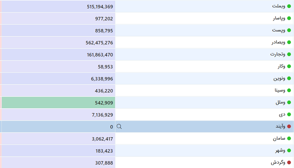Click the highlighted green value 542,909

(x=104, y=103)
